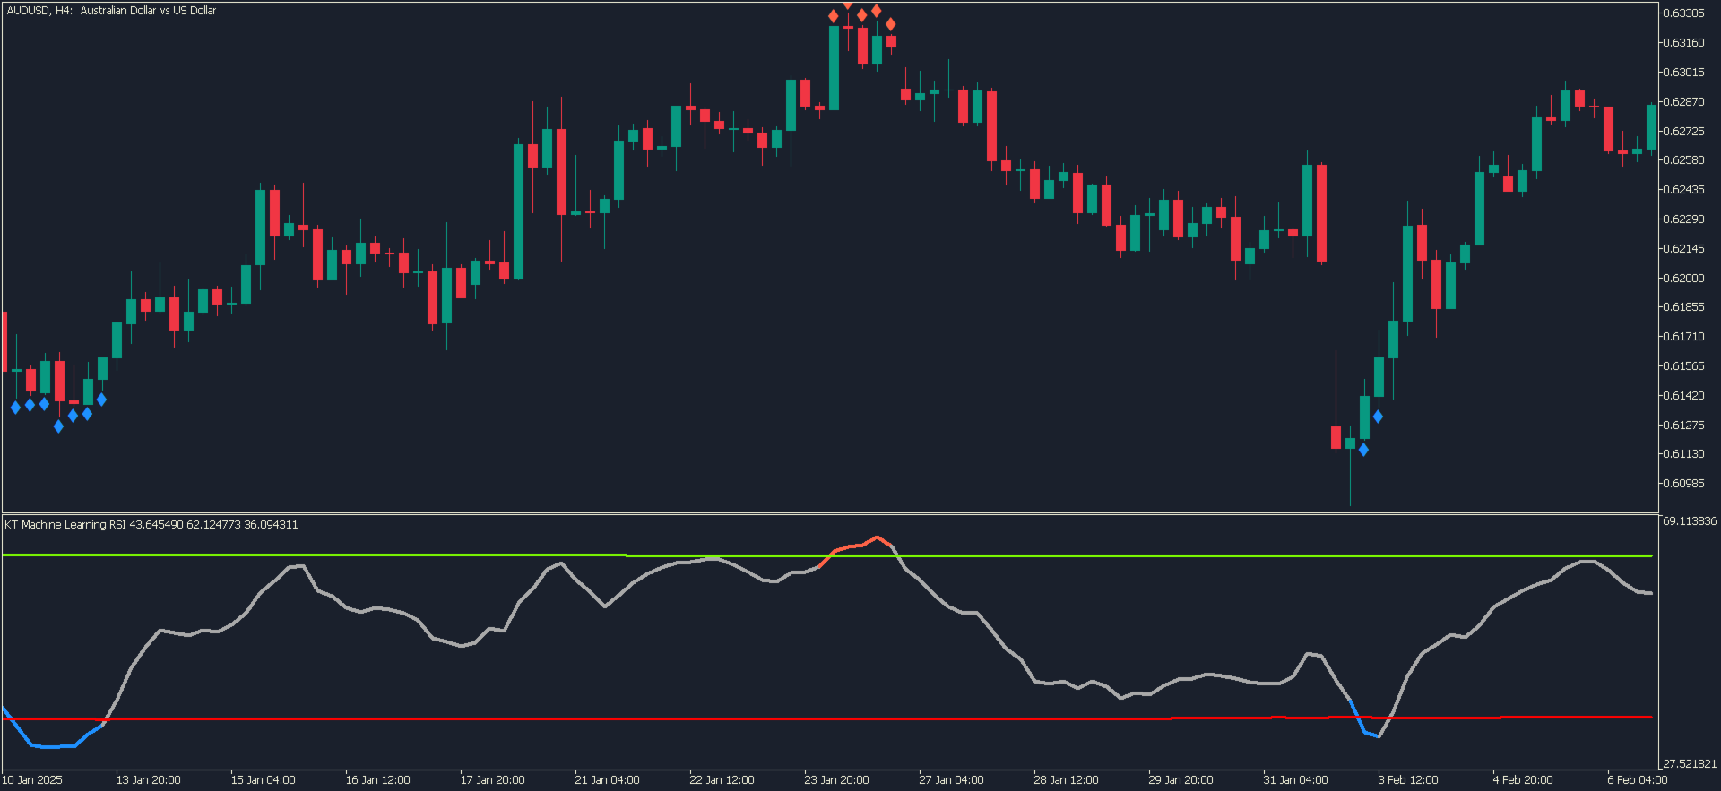1721x791 pixels.
Task: Select the 0.62870 price label
Action: click(1683, 102)
